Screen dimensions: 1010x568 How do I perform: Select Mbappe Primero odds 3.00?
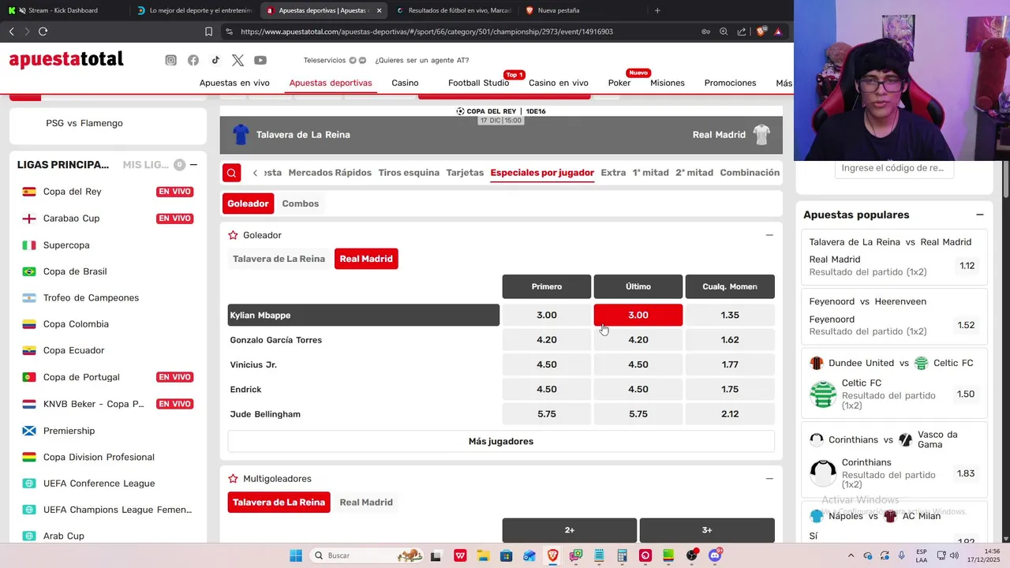547,315
